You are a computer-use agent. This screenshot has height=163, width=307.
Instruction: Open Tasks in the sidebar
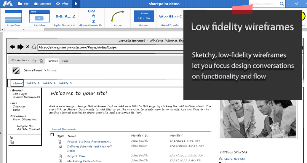coord(16,110)
